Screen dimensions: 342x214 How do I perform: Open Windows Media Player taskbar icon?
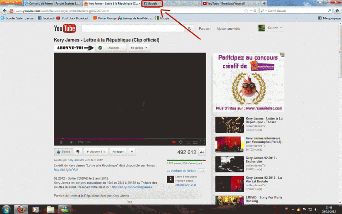coord(36,209)
